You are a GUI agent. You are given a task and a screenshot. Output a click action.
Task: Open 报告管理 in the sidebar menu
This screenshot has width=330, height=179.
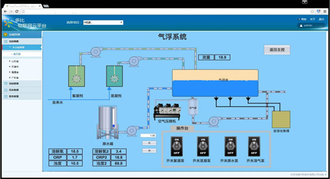pyautogui.click(x=14, y=96)
